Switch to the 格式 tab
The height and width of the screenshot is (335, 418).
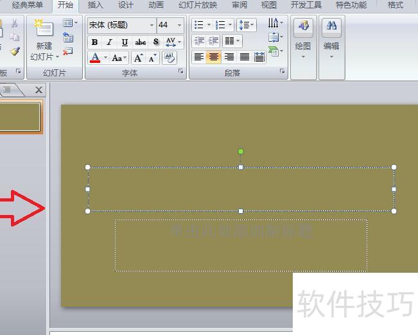pyautogui.click(x=396, y=4)
